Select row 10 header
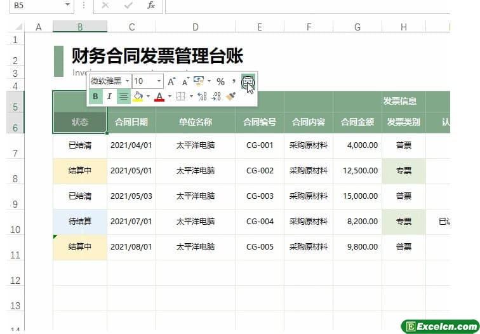Viewport: 480px width, 334px height. coord(15,222)
